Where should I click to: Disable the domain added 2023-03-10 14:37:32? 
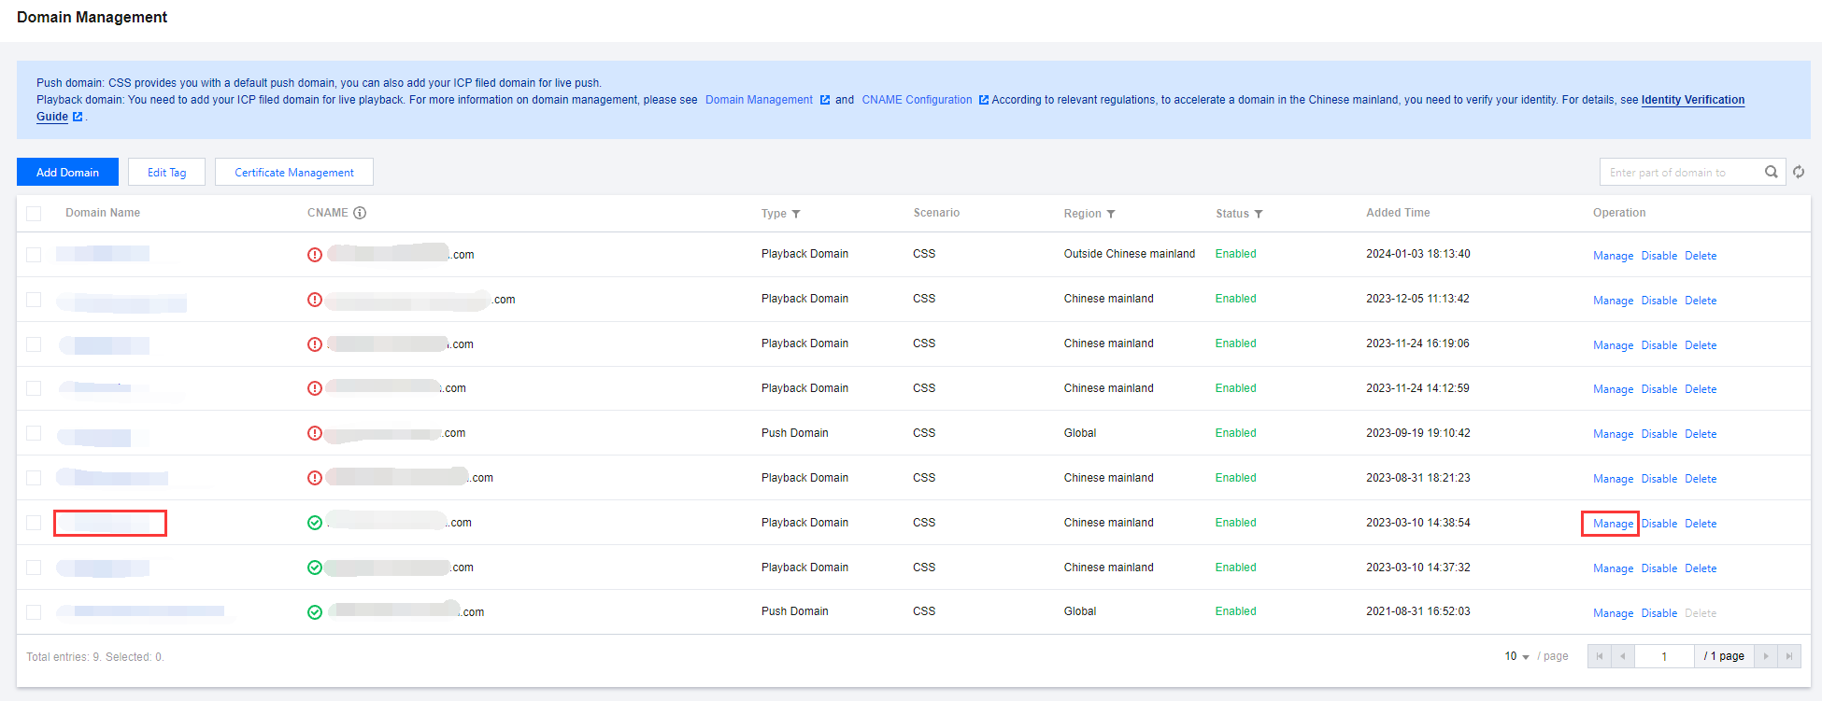click(x=1659, y=568)
